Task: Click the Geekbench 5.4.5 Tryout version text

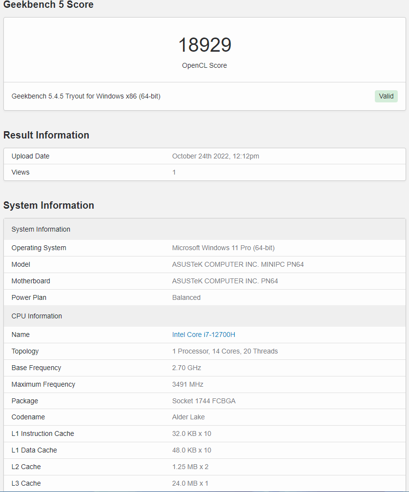Action: coord(86,97)
